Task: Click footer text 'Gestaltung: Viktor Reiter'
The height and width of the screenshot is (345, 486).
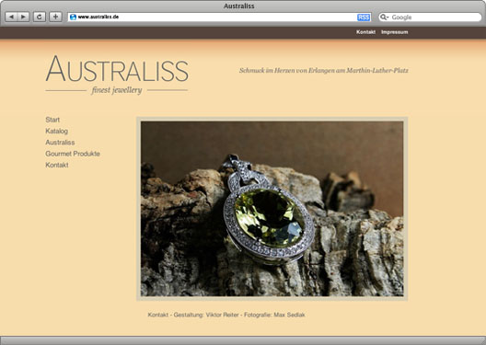Action: (206, 315)
